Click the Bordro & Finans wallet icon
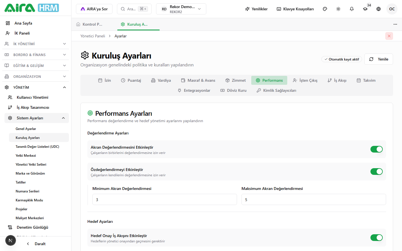 point(7,55)
